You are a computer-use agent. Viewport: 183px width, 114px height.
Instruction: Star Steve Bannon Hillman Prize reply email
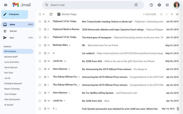pos(45,69)
